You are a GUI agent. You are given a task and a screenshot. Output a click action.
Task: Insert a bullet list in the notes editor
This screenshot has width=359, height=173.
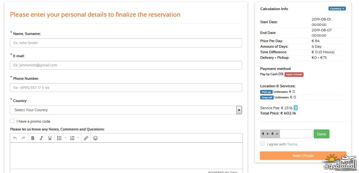tap(59, 138)
